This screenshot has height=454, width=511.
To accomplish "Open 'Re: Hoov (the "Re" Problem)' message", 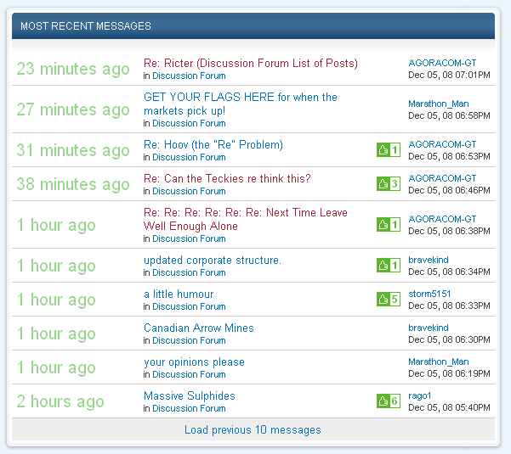I will (x=213, y=145).
